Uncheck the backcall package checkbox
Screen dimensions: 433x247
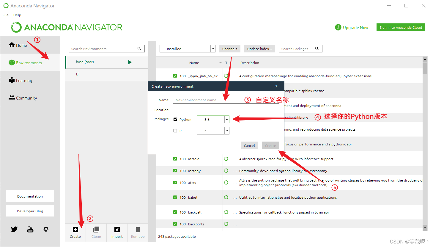(175, 212)
